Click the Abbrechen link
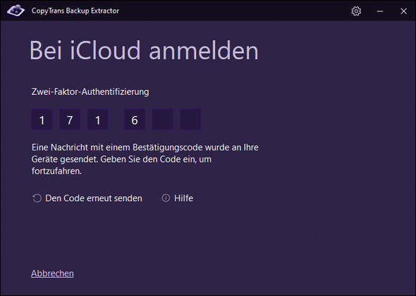This screenshot has height=296, width=416. (52, 274)
